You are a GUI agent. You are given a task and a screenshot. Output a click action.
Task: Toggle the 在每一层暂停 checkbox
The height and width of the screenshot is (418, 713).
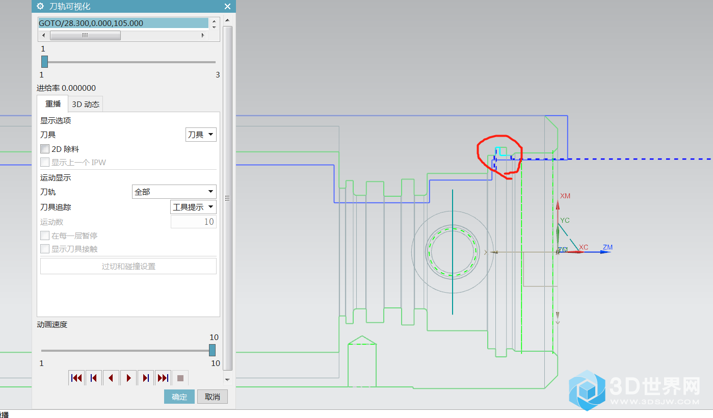pyautogui.click(x=45, y=236)
